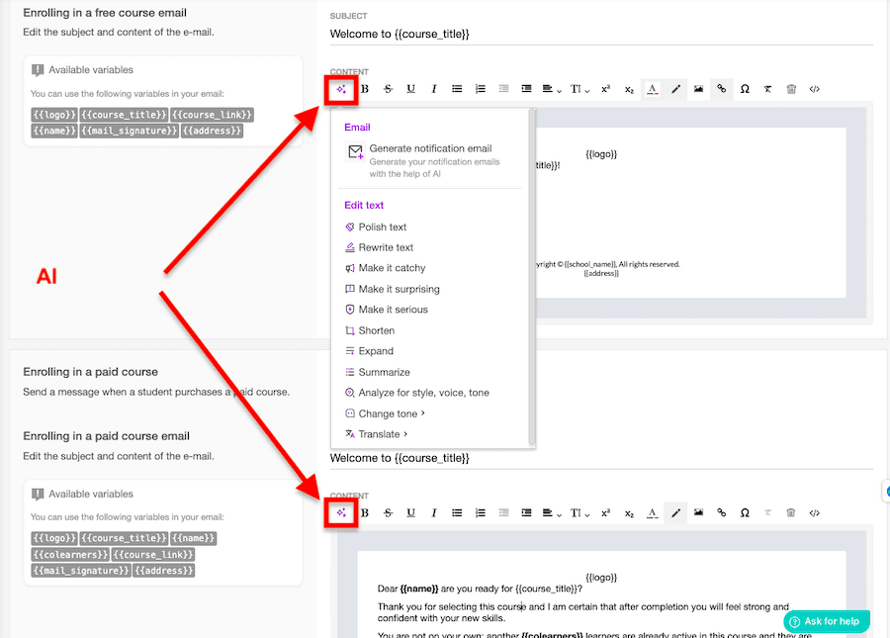Insert a numbered list
This screenshot has width=890, height=638.
point(481,88)
